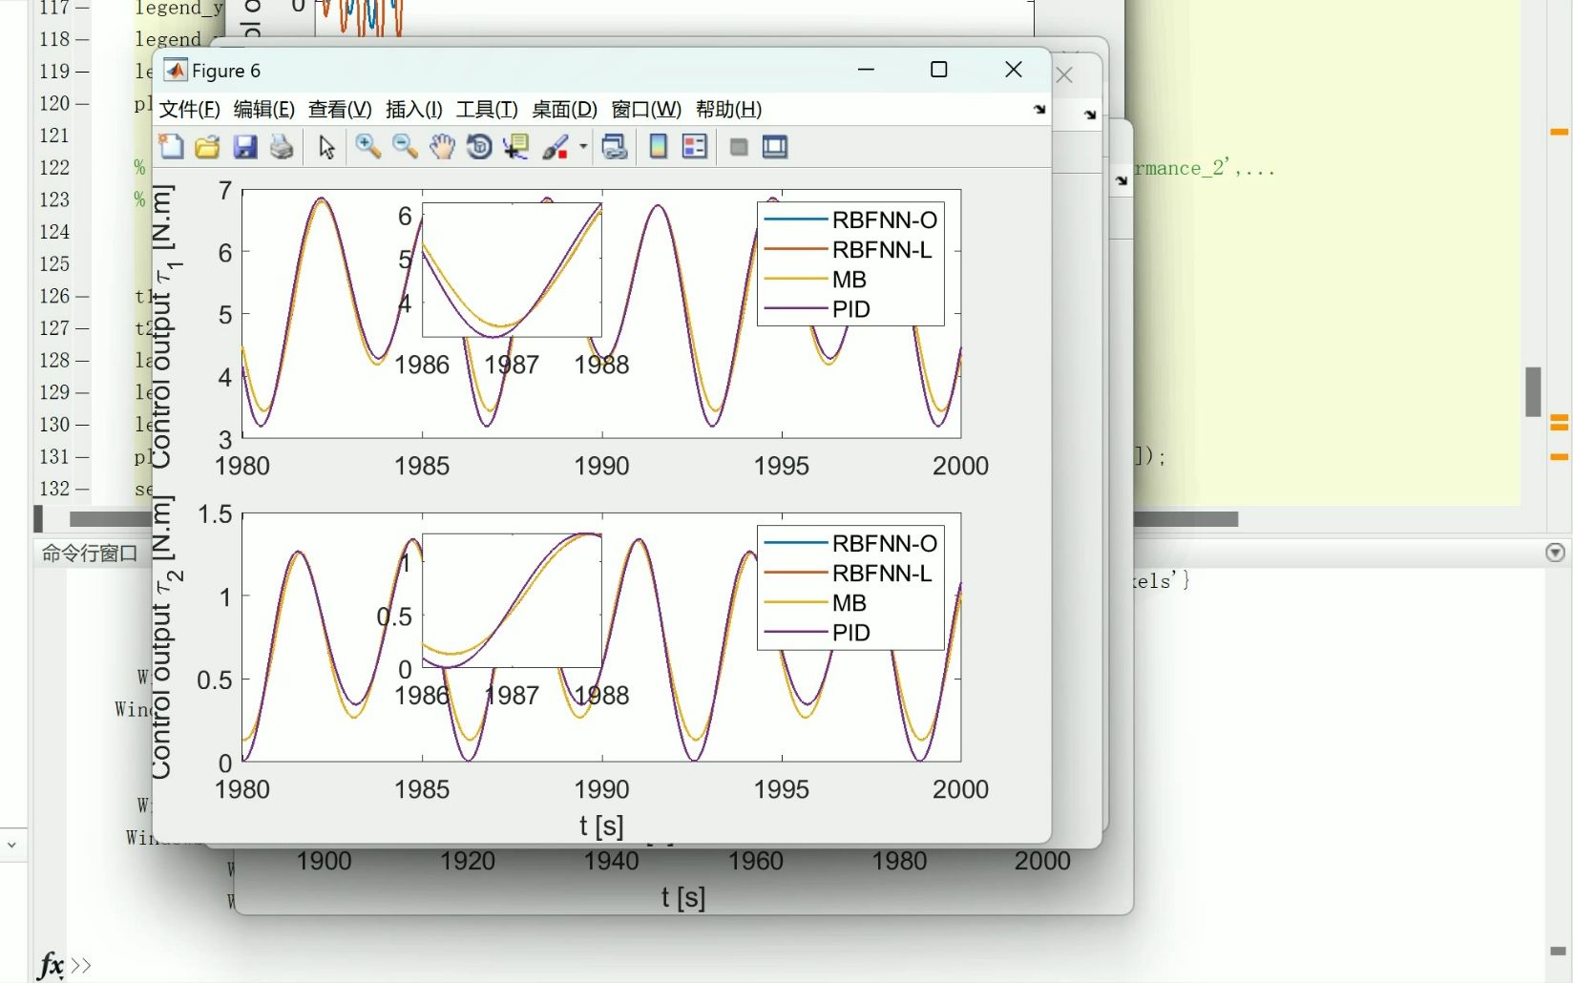
Task: Expand the collapsed panel chevron at left edge
Action: point(11,845)
